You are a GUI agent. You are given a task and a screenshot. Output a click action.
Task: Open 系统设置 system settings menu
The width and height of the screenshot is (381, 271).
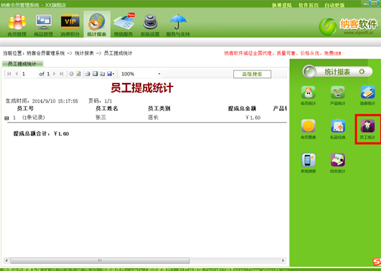coord(150,25)
